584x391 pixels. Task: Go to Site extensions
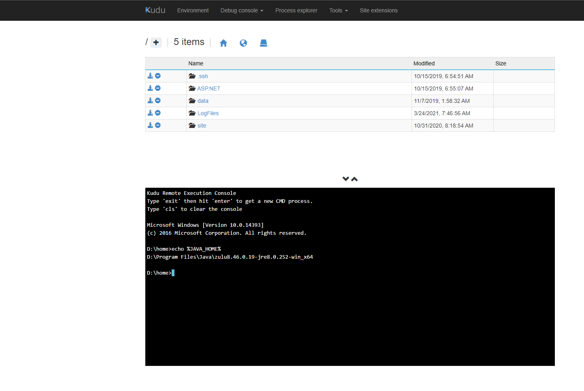(x=378, y=10)
